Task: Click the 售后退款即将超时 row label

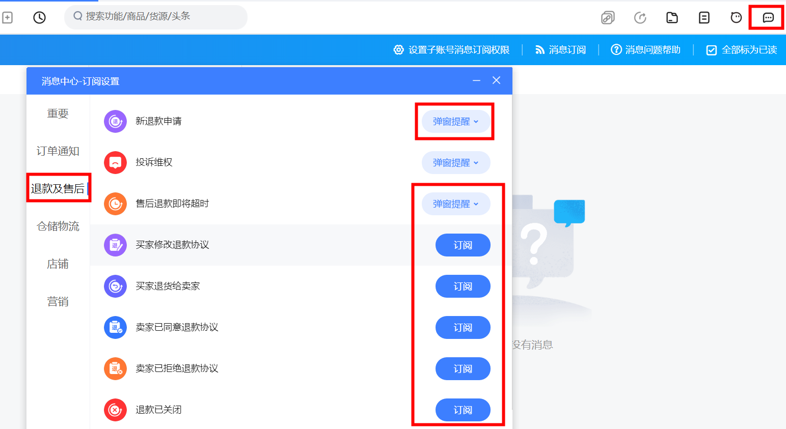Action: coord(172,204)
